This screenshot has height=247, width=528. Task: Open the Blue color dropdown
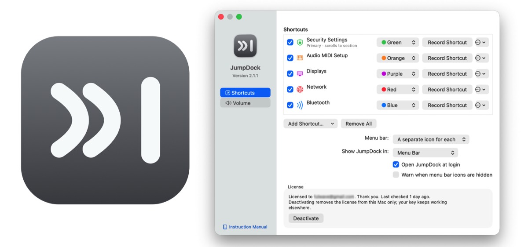click(x=398, y=105)
